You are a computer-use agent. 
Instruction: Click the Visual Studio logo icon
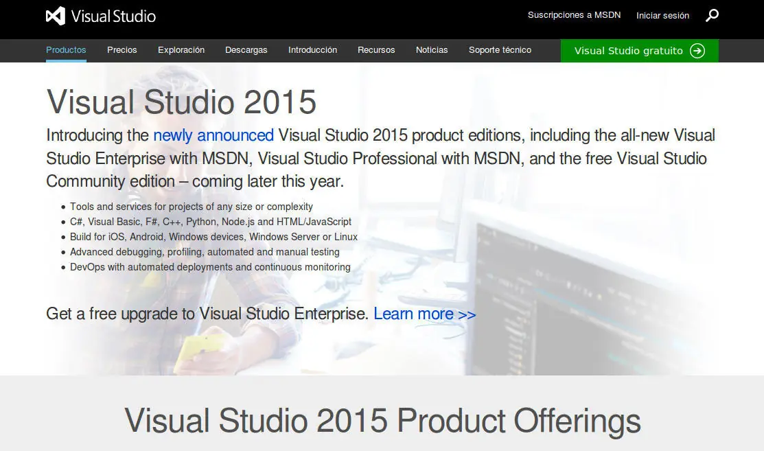(56, 16)
